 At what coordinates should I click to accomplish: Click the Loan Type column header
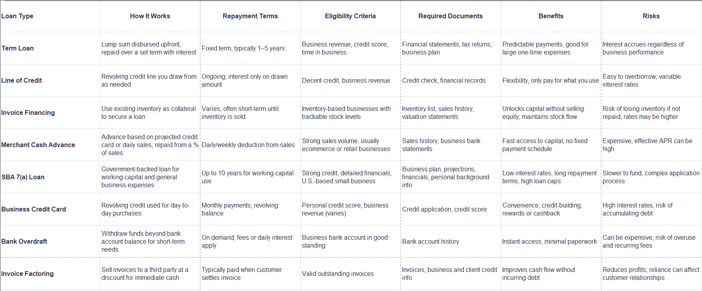pos(18,16)
